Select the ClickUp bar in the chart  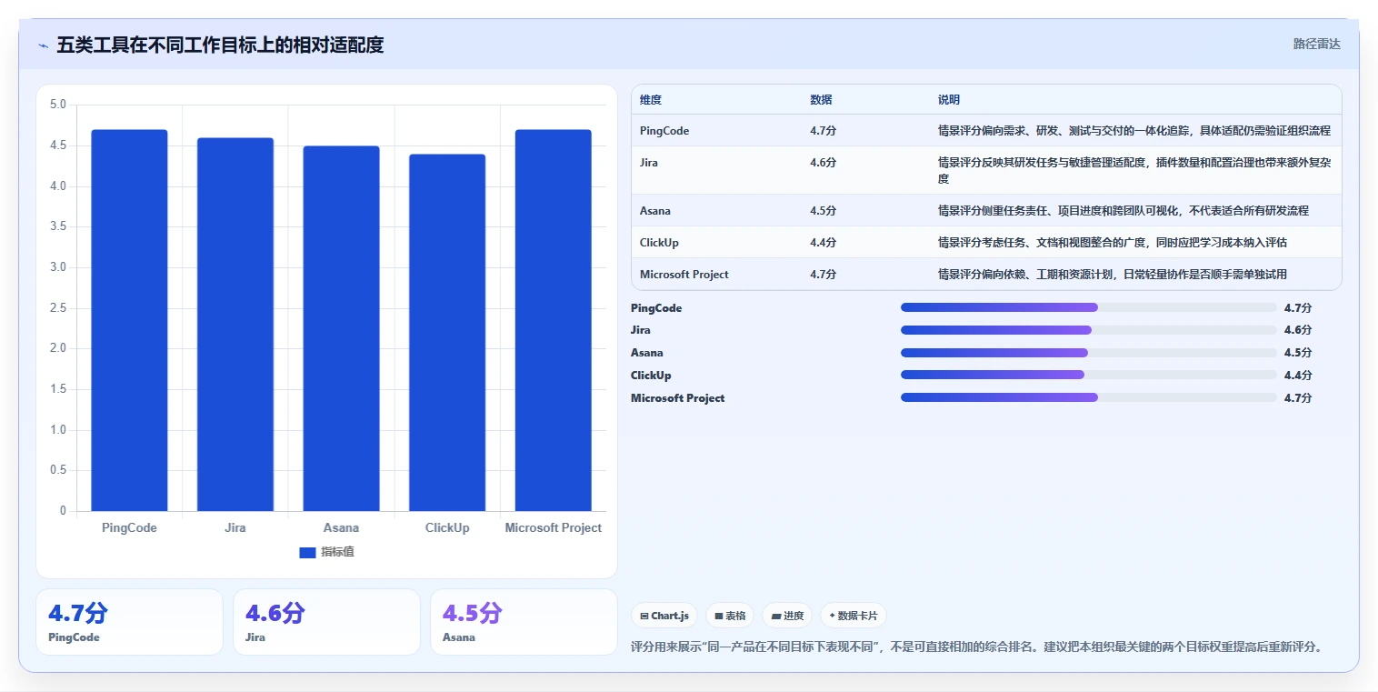pyautogui.click(x=447, y=333)
